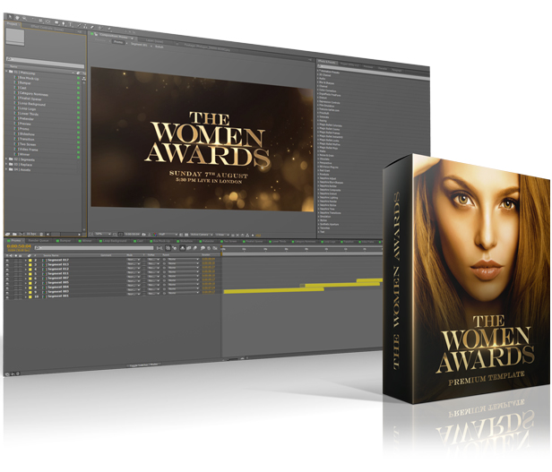
Task: Expand the 03 | Replace folder
Action: tap(6, 164)
